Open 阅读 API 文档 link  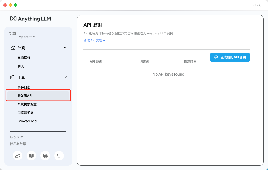(x=94, y=40)
